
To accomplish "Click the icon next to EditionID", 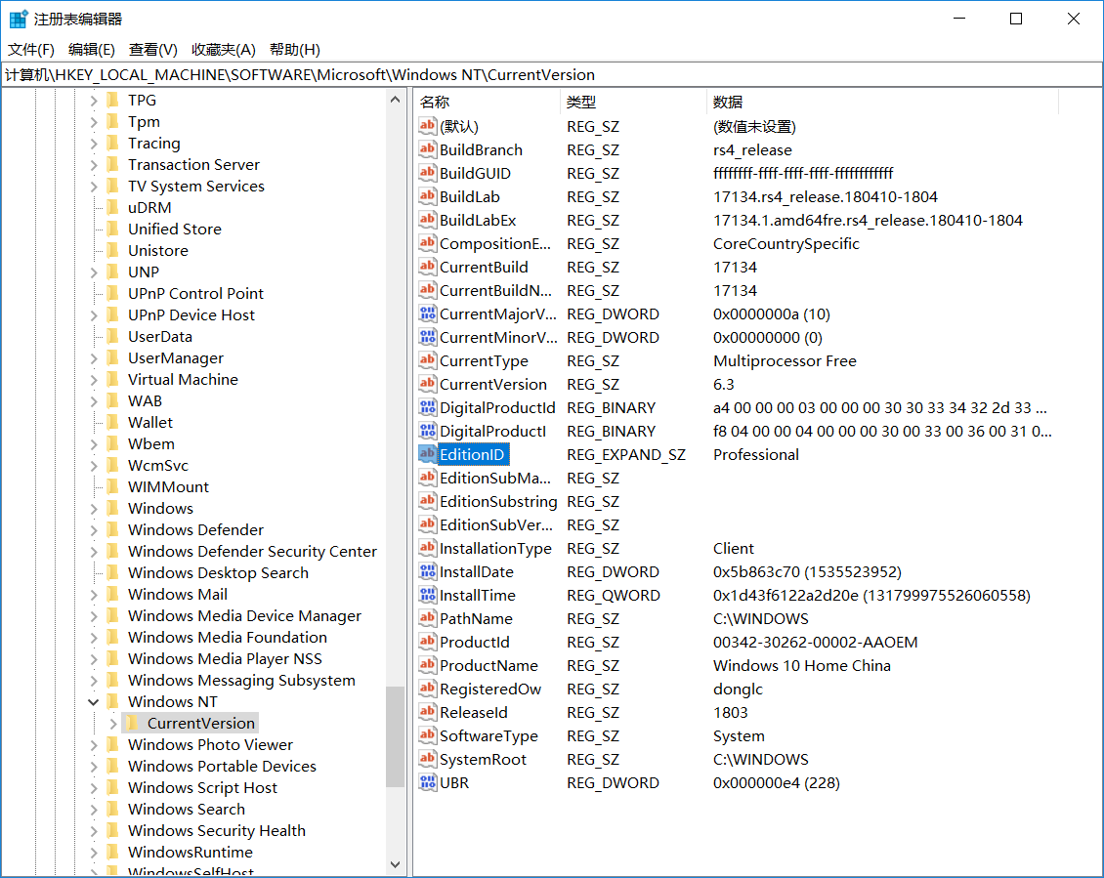I will 427,454.
